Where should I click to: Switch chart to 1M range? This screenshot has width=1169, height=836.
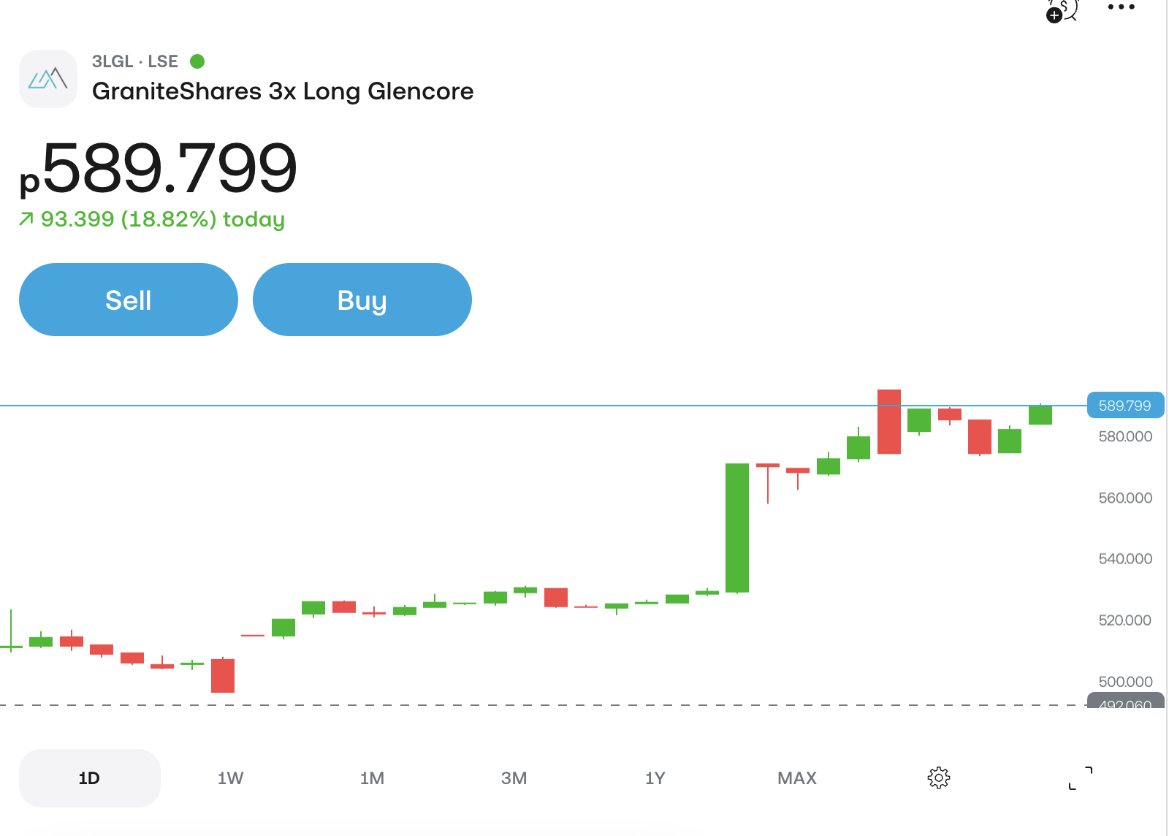372,778
